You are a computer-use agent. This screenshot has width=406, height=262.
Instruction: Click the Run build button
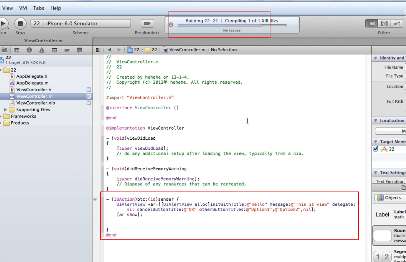click(x=3, y=23)
